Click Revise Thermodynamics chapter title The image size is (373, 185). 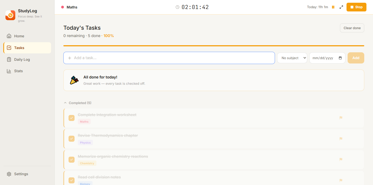click(x=108, y=135)
